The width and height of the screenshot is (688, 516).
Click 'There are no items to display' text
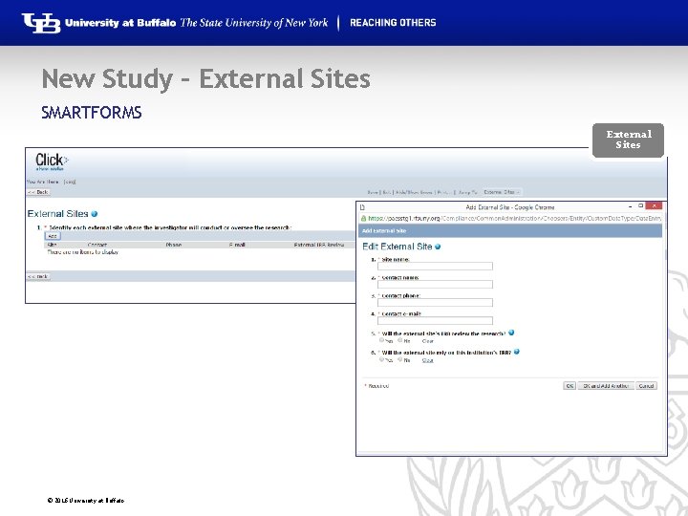[82, 252]
